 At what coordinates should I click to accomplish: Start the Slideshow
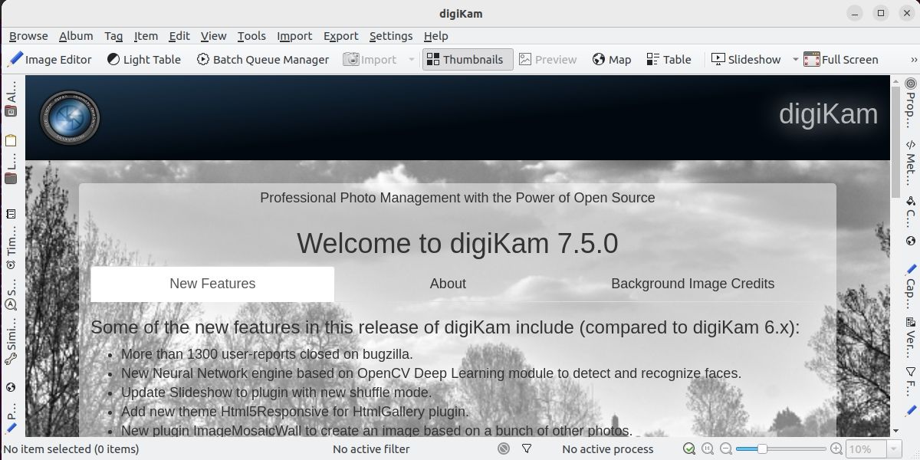746,59
